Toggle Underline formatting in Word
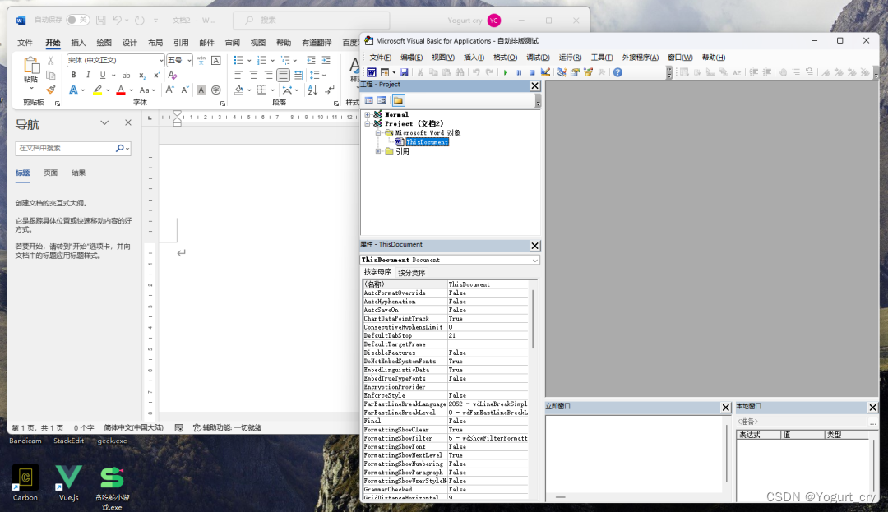 103,76
